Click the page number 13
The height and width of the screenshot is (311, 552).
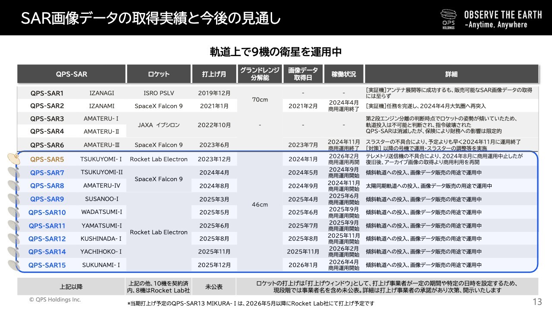pos(537,301)
